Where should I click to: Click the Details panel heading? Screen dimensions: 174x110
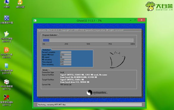45,70
